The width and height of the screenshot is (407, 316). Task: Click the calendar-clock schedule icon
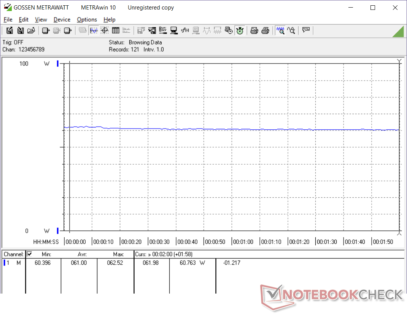point(229,31)
